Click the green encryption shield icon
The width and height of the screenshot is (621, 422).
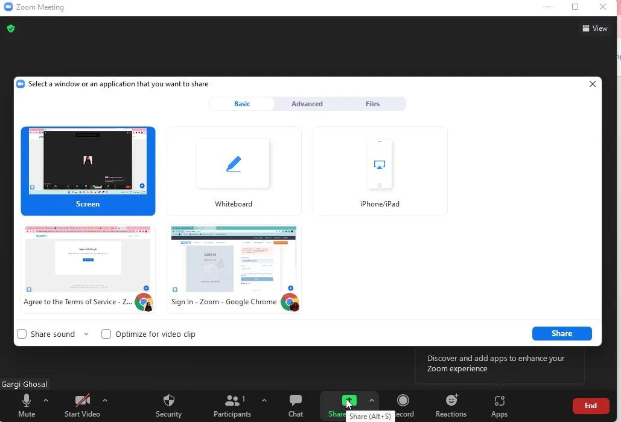(11, 28)
